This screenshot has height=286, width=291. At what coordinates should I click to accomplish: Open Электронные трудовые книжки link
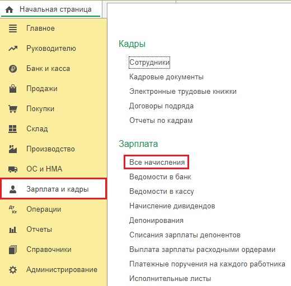coord(183,92)
